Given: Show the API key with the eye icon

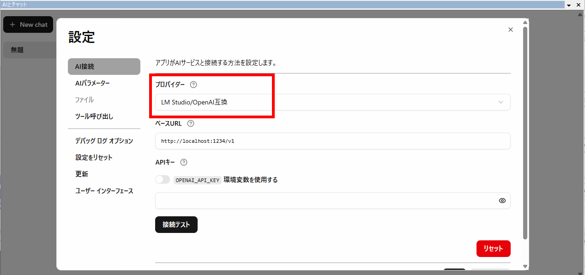Looking at the screenshot, I should 502,201.
